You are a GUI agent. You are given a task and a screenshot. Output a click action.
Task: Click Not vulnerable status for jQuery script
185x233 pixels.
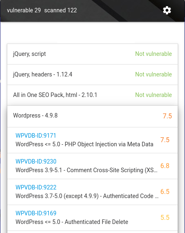(153, 54)
